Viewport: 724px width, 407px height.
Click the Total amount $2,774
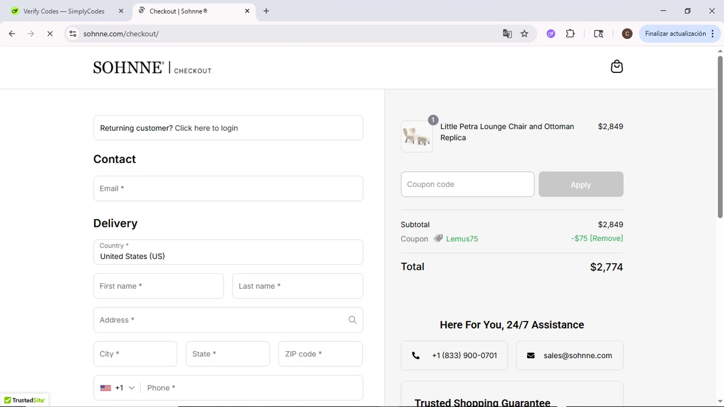coord(606,267)
